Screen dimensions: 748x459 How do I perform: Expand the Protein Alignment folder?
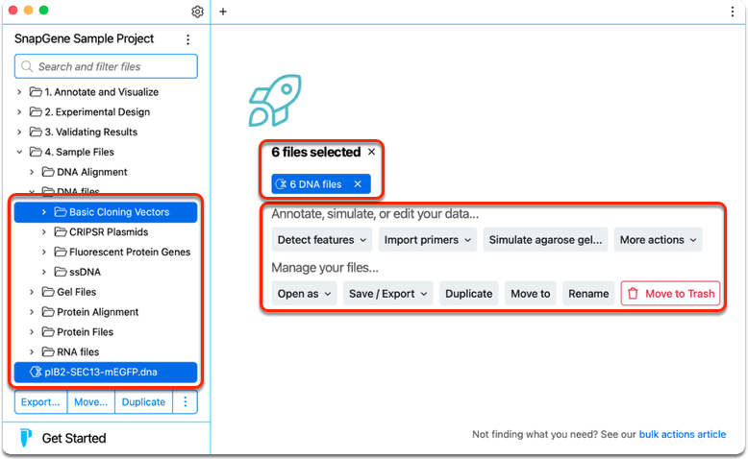[32, 312]
